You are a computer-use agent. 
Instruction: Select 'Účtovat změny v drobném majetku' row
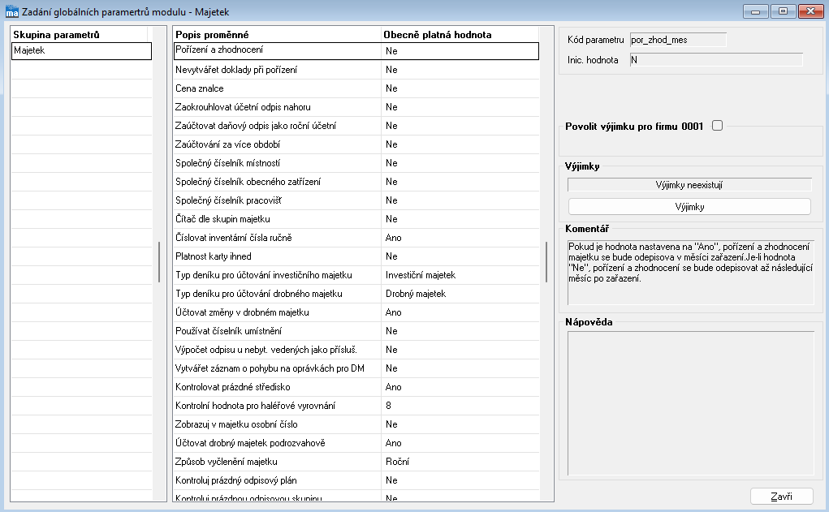[356, 312]
